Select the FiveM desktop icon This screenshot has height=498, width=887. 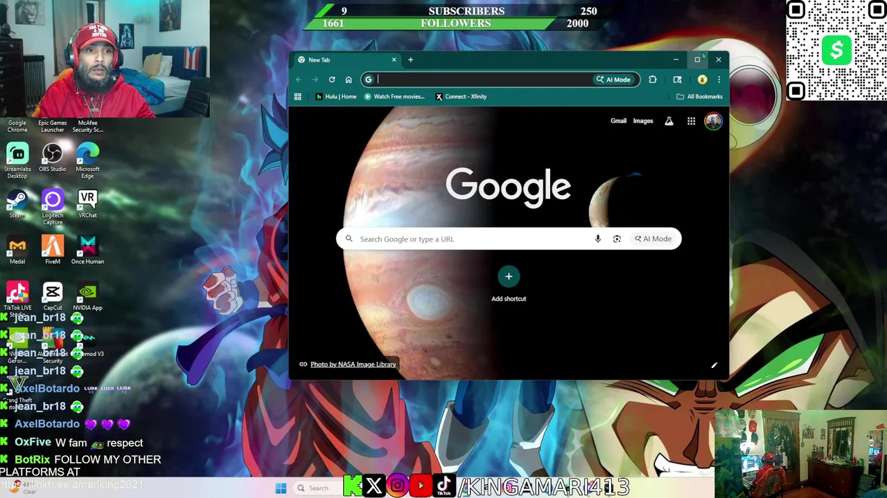[x=53, y=250]
